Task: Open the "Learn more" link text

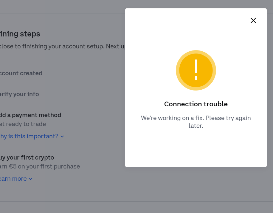Action: pyautogui.click(x=13, y=179)
